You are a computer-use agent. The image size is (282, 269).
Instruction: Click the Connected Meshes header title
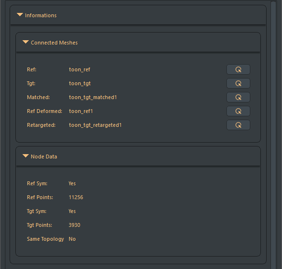[54, 43]
